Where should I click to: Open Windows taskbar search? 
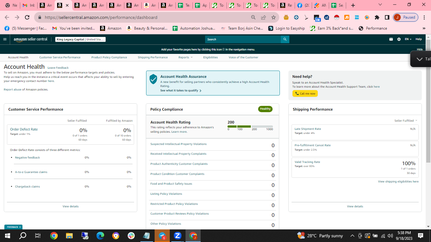pos(23,236)
